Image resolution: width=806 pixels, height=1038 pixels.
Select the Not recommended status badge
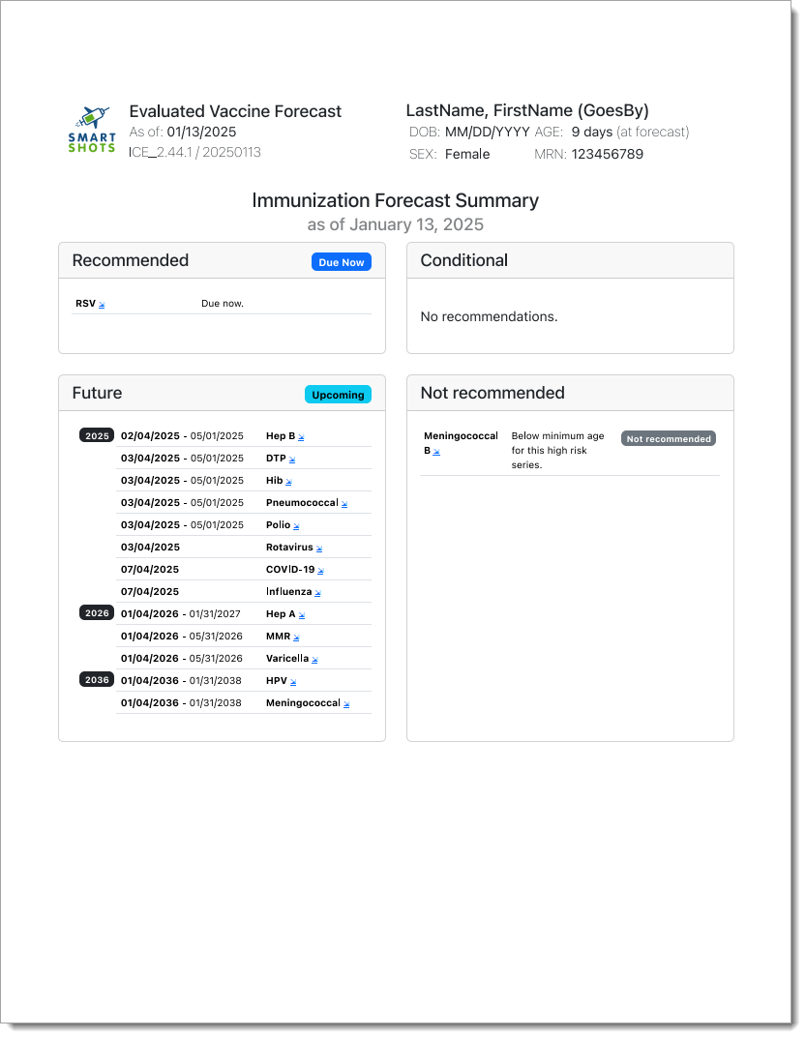668,439
